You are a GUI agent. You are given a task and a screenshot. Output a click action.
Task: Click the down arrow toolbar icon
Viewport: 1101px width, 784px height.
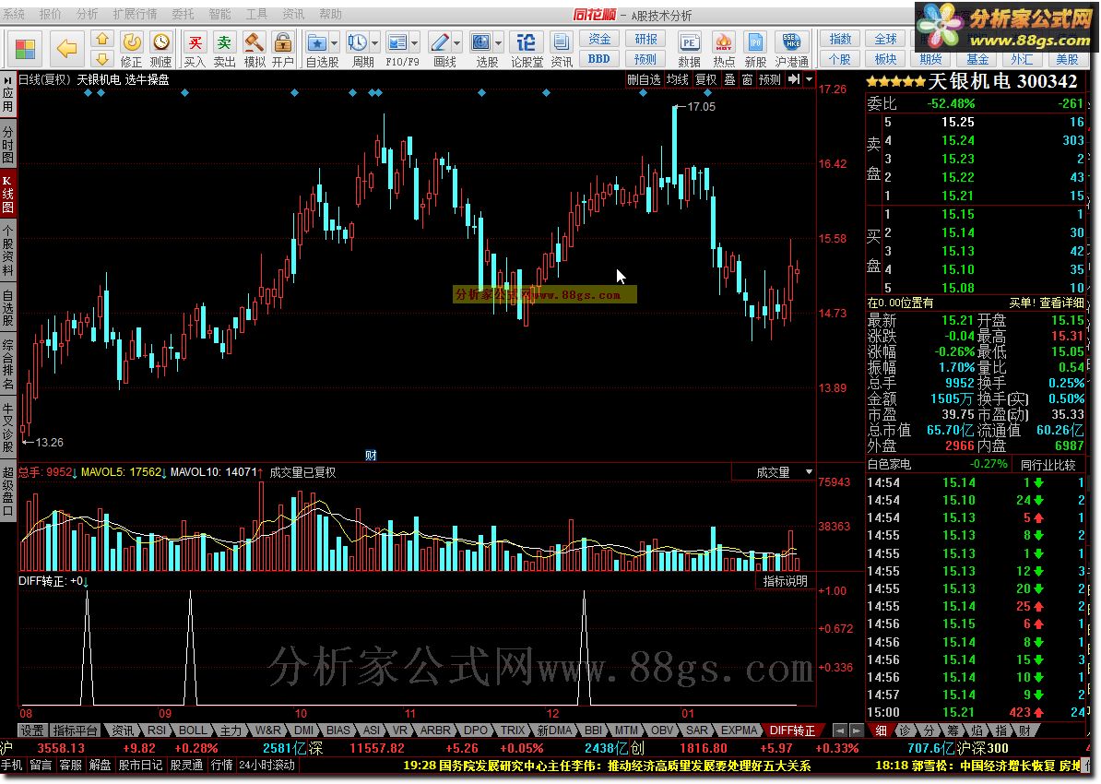click(101, 59)
